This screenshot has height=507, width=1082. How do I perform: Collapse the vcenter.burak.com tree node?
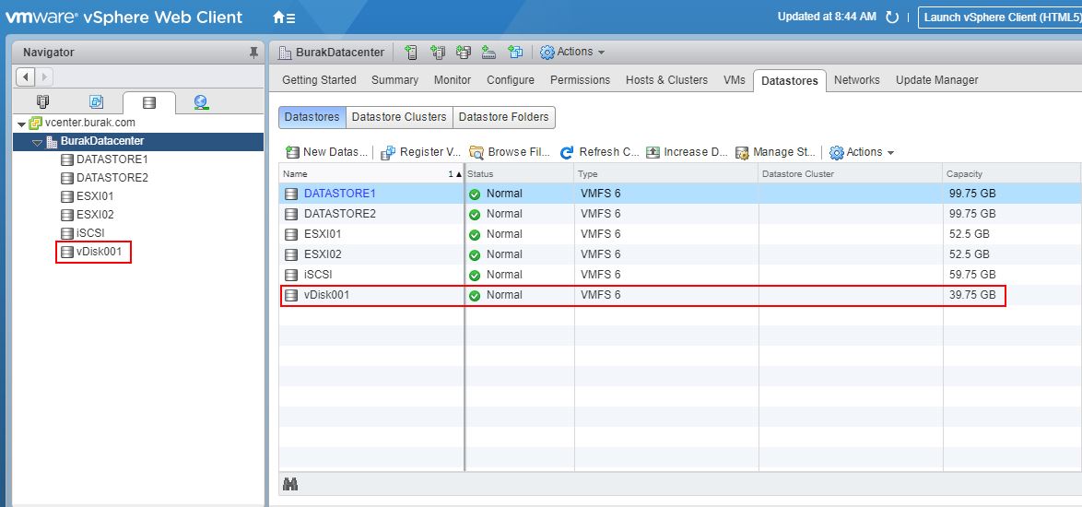click(x=22, y=124)
